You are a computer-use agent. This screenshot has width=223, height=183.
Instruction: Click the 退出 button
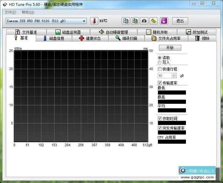[x=180, y=21]
